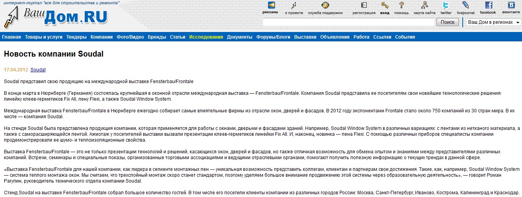Click the реклама megaphone icon
The image size is (522, 197).
tap(271, 5)
